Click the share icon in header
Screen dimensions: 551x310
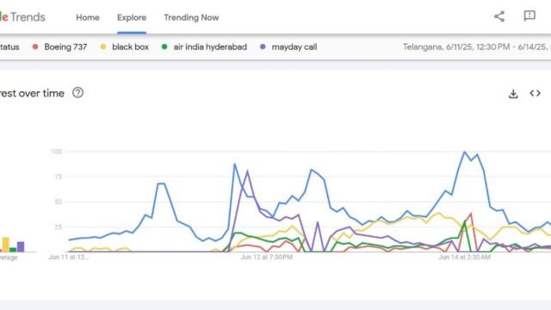[499, 16]
